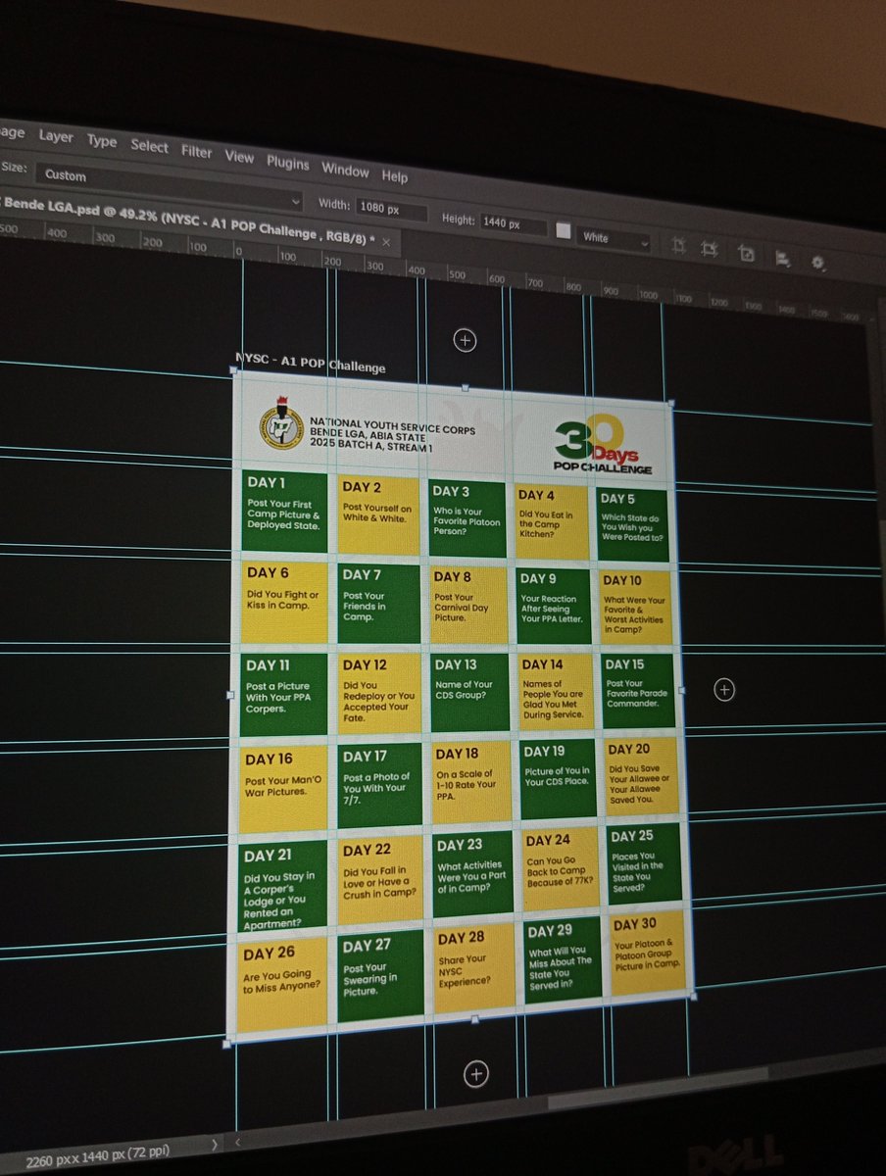Select the DAY 26 tile
886x1176 pixels.
(x=282, y=984)
